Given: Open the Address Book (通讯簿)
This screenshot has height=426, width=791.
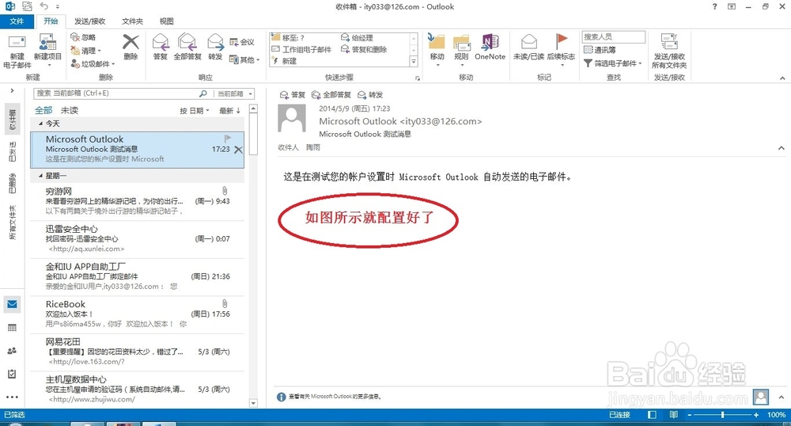Looking at the screenshot, I should tap(600, 49).
